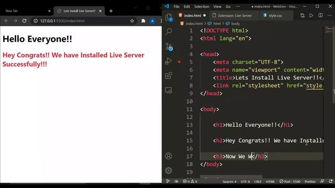This screenshot has height=188, width=335.
Task: Click html in the breadcrumb path
Action: click(x=217, y=23)
